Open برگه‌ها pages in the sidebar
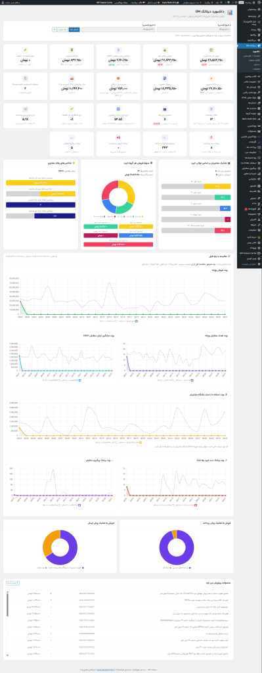The image size is (262, 673). coord(249,35)
